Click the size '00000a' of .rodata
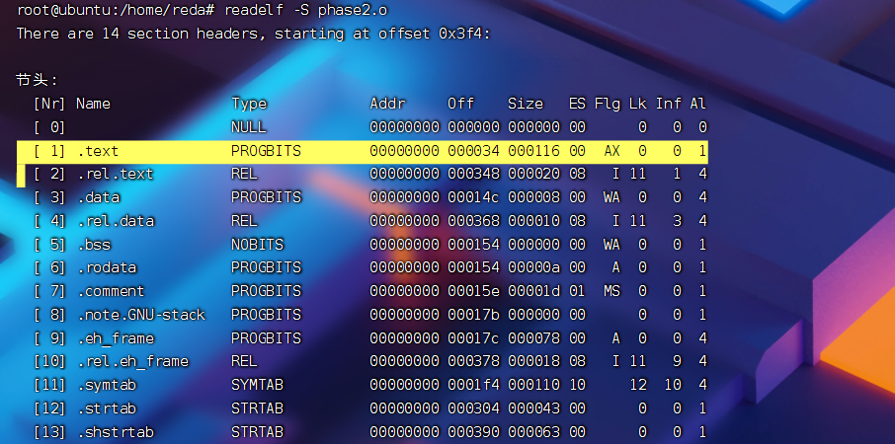The image size is (895, 444). click(x=533, y=268)
